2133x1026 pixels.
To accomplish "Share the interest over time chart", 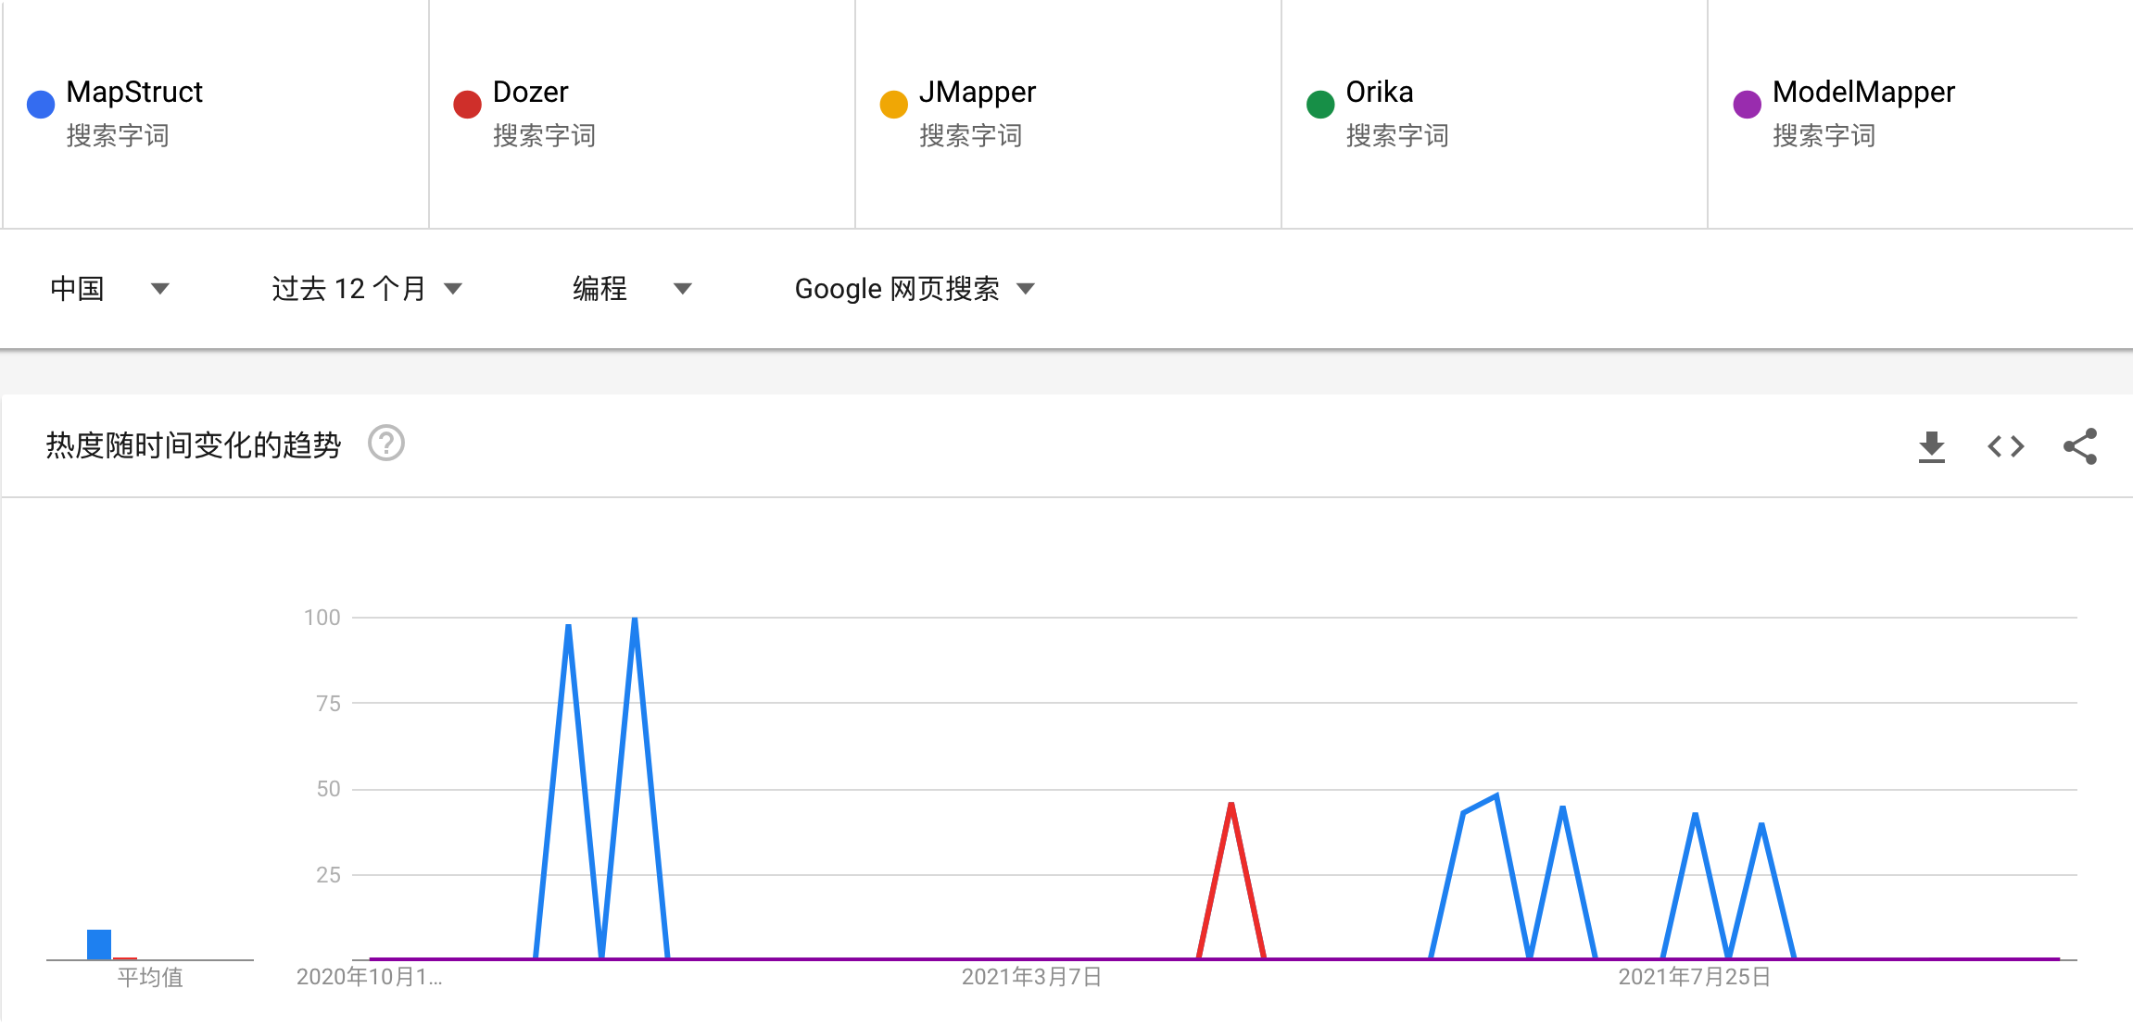I will coord(2080,446).
